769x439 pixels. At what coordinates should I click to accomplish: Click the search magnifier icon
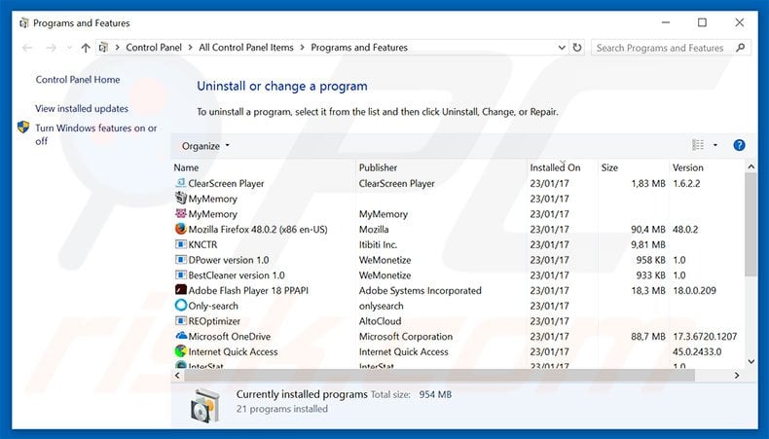point(741,48)
